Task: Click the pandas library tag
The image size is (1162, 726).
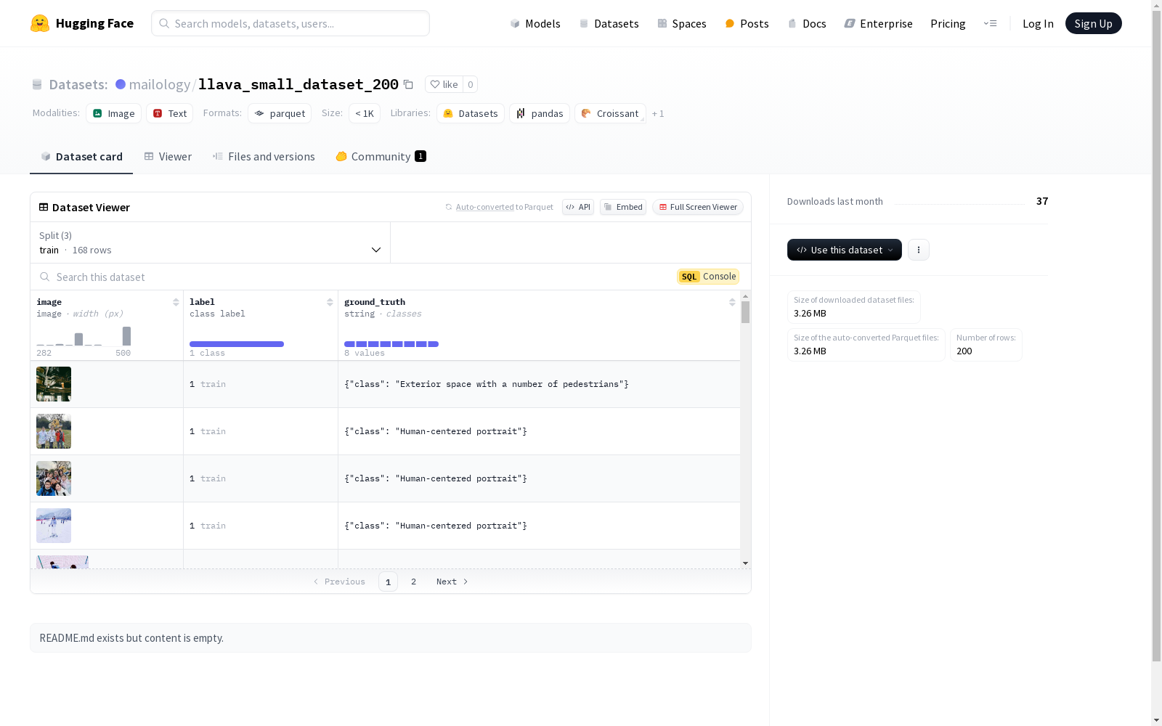Action: [540, 113]
